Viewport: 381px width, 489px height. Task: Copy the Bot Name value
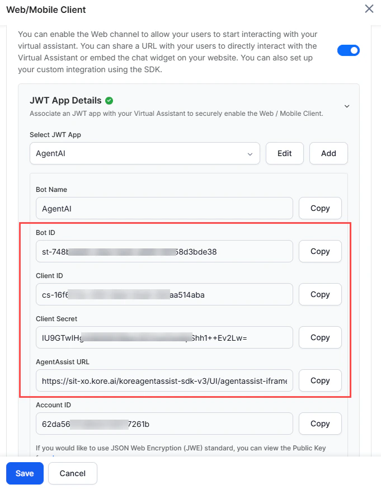tap(320, 208)
